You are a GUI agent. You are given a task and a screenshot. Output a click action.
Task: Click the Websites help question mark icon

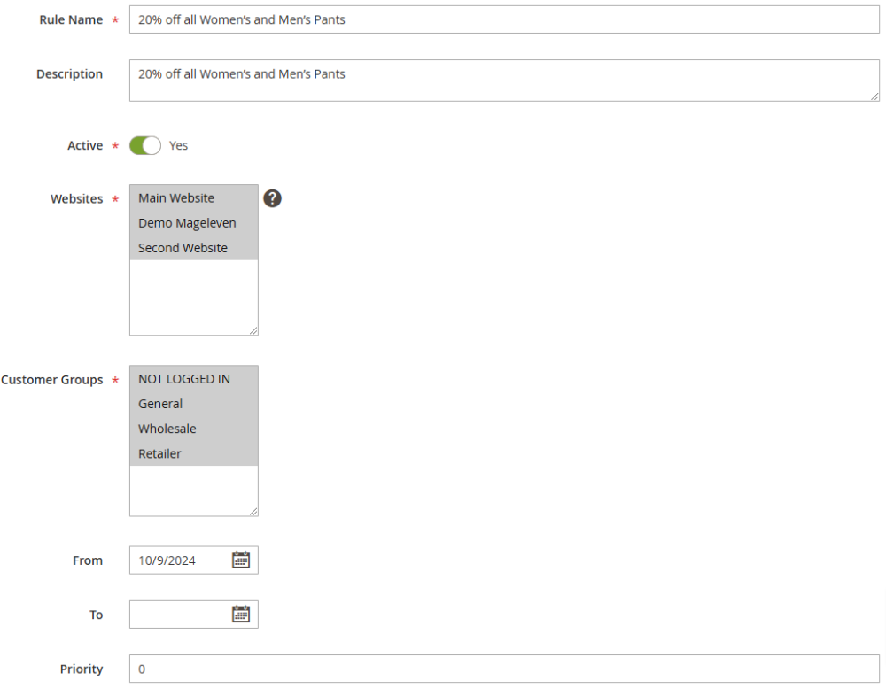[x=273, y=198]
